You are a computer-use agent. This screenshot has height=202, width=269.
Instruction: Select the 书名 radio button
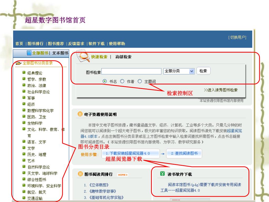click(x=105, y=81)
